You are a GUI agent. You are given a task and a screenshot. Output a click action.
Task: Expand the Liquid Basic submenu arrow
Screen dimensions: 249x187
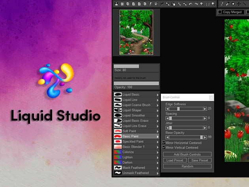pos(158,95)
